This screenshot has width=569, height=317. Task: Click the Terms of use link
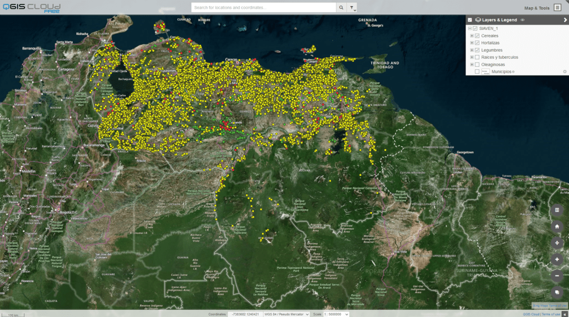tap(552, 314)
